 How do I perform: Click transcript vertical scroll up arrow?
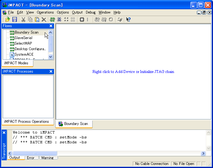[208, 133]
